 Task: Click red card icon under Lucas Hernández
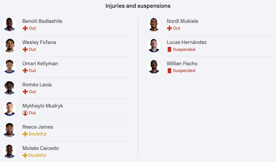click(x=169, y=49)
